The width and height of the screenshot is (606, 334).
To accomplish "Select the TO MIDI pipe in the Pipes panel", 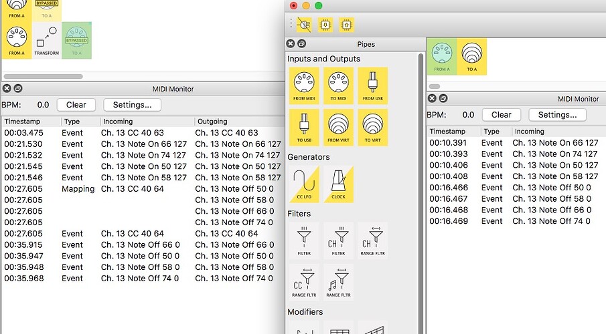I will 339,86.
